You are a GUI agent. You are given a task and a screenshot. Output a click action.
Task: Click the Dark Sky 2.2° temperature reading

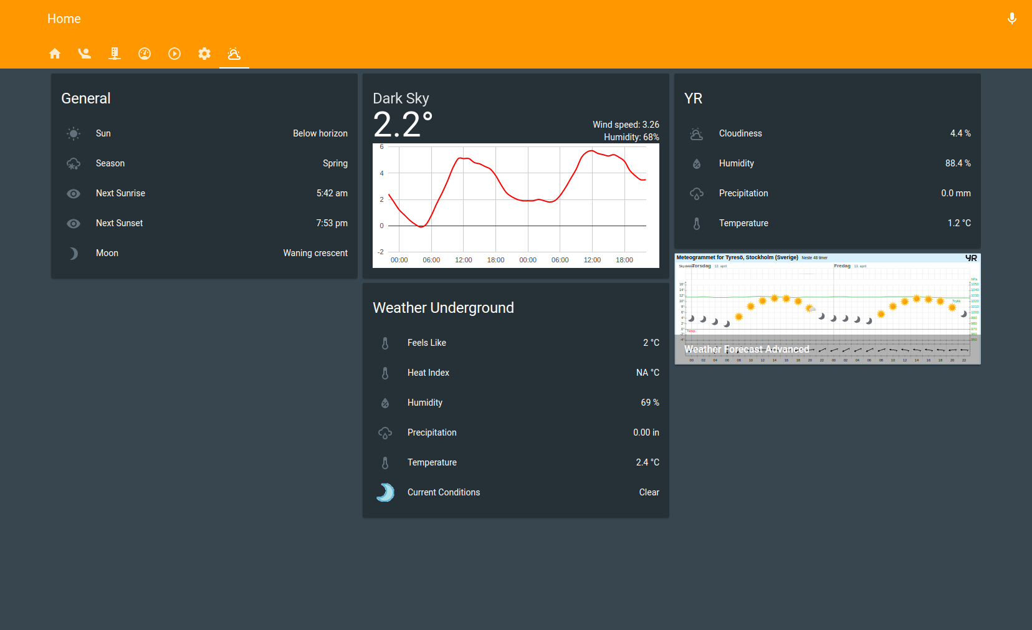pyautogui.click(x=403, y=125)
